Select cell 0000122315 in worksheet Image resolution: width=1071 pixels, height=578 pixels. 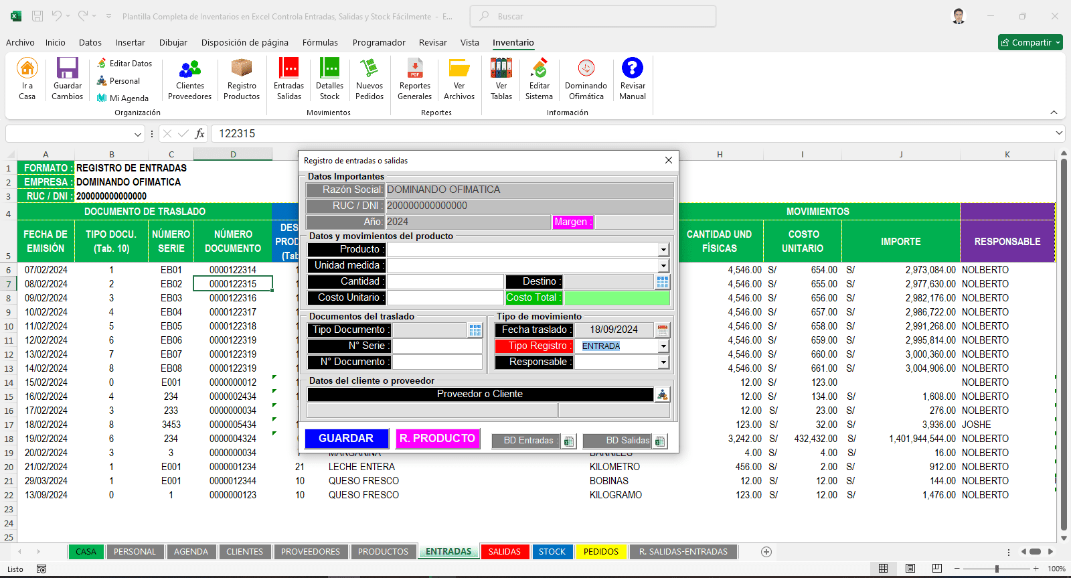[233, 284]
